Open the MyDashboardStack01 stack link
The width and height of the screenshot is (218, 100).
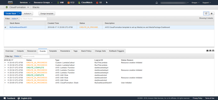[x=18, y=27]
